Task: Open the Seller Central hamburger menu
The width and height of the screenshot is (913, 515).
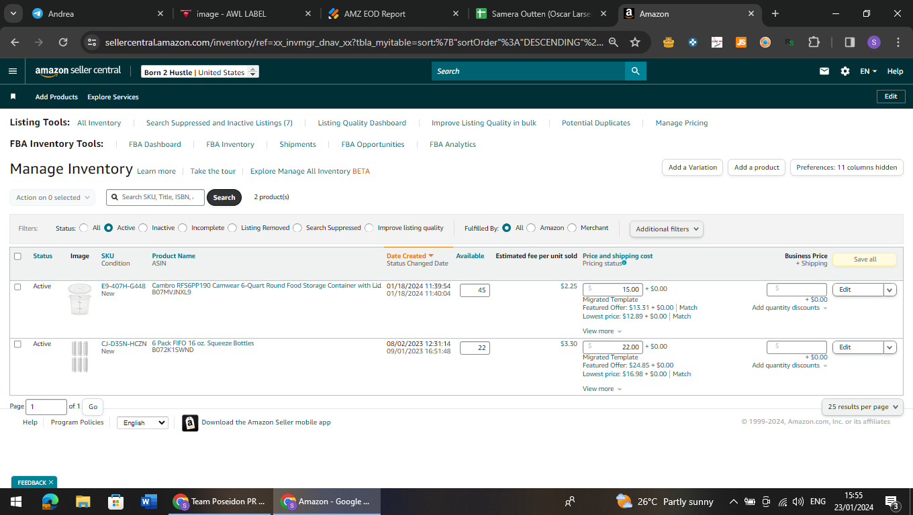Action: coord(13,71)
